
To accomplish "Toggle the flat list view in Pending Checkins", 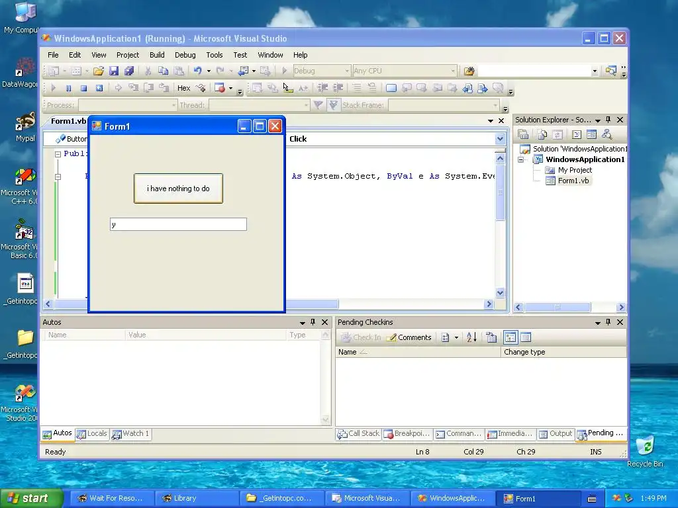I will pos(526,337).
